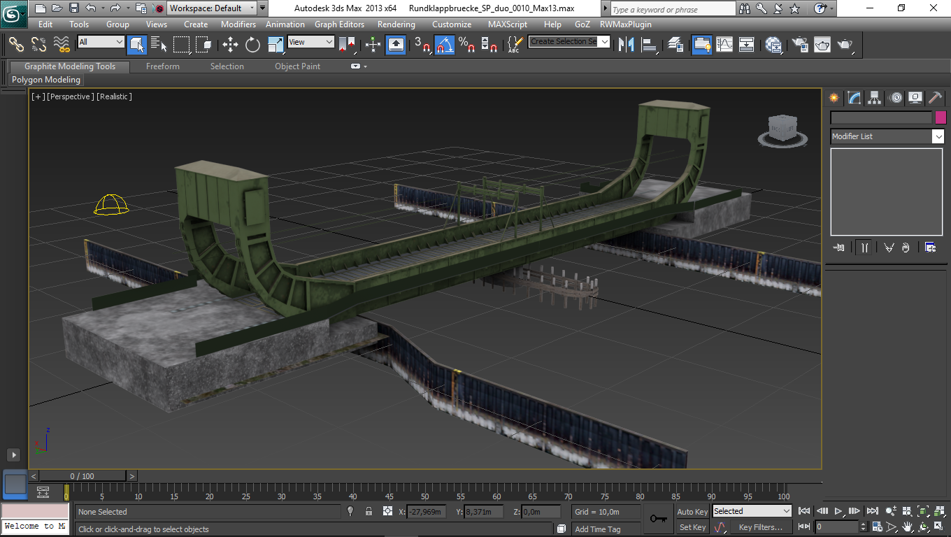Activate the Select and Rotate tool
The height and width of the screenshot is (537, 951).
click(252, 45)
